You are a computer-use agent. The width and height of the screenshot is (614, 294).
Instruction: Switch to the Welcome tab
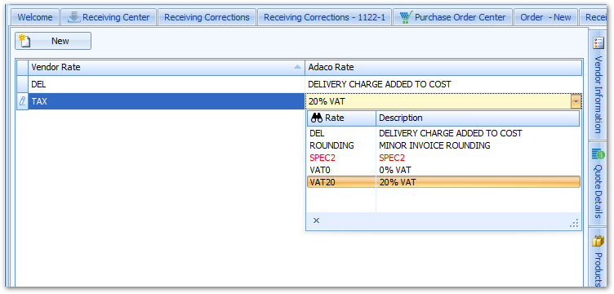[x=35, y=17]
